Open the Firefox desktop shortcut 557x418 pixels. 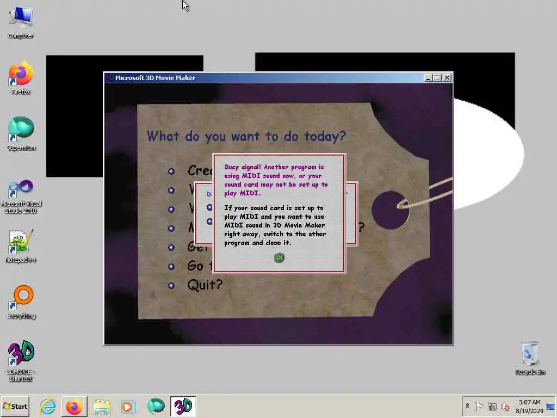coord(21,77)
